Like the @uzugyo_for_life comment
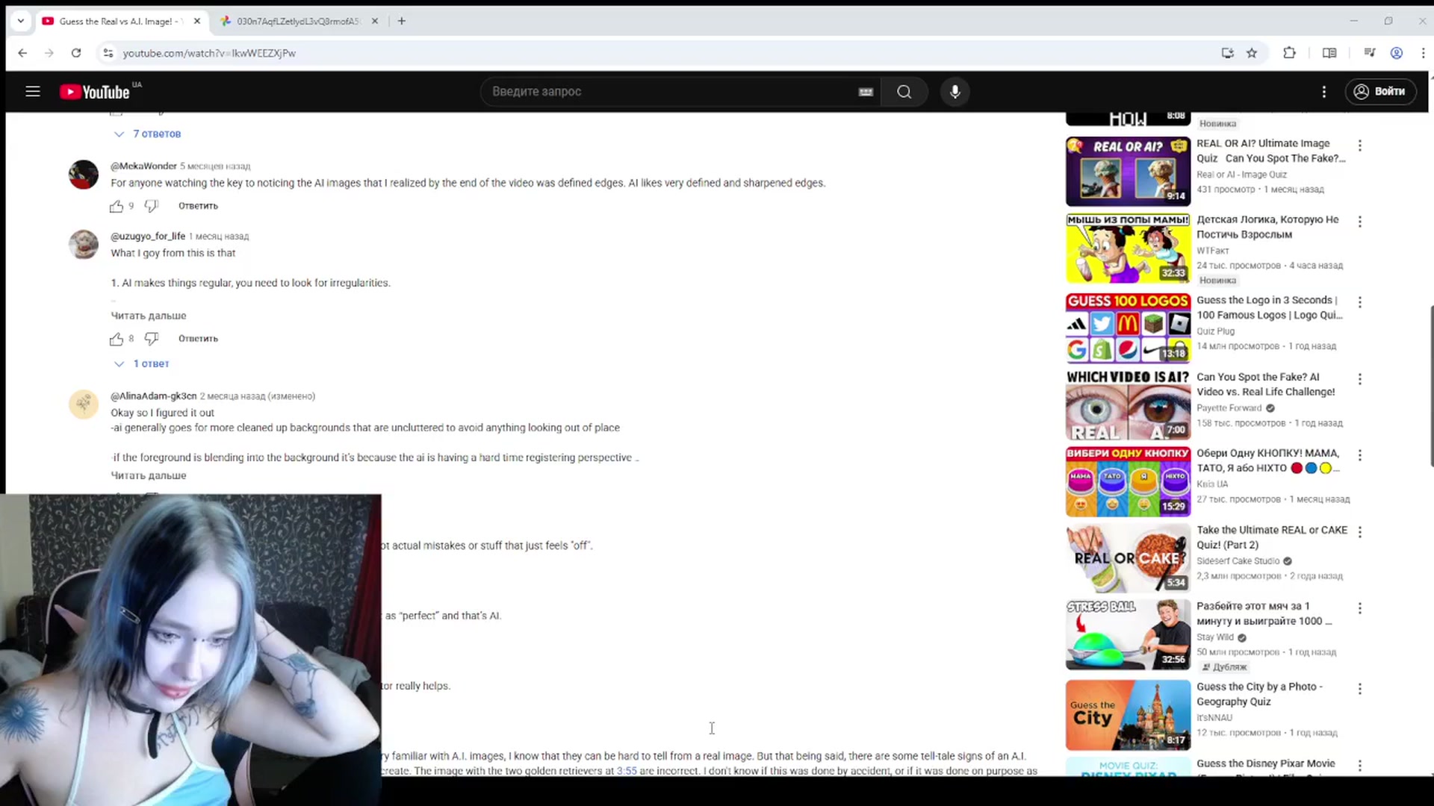1434x806 pixels. click(x=117, y=339)
